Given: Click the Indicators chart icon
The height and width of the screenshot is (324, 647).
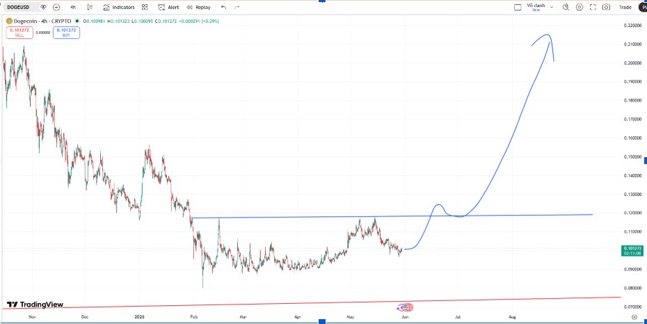Looking at the screenshot, I should tap(106, 7).
